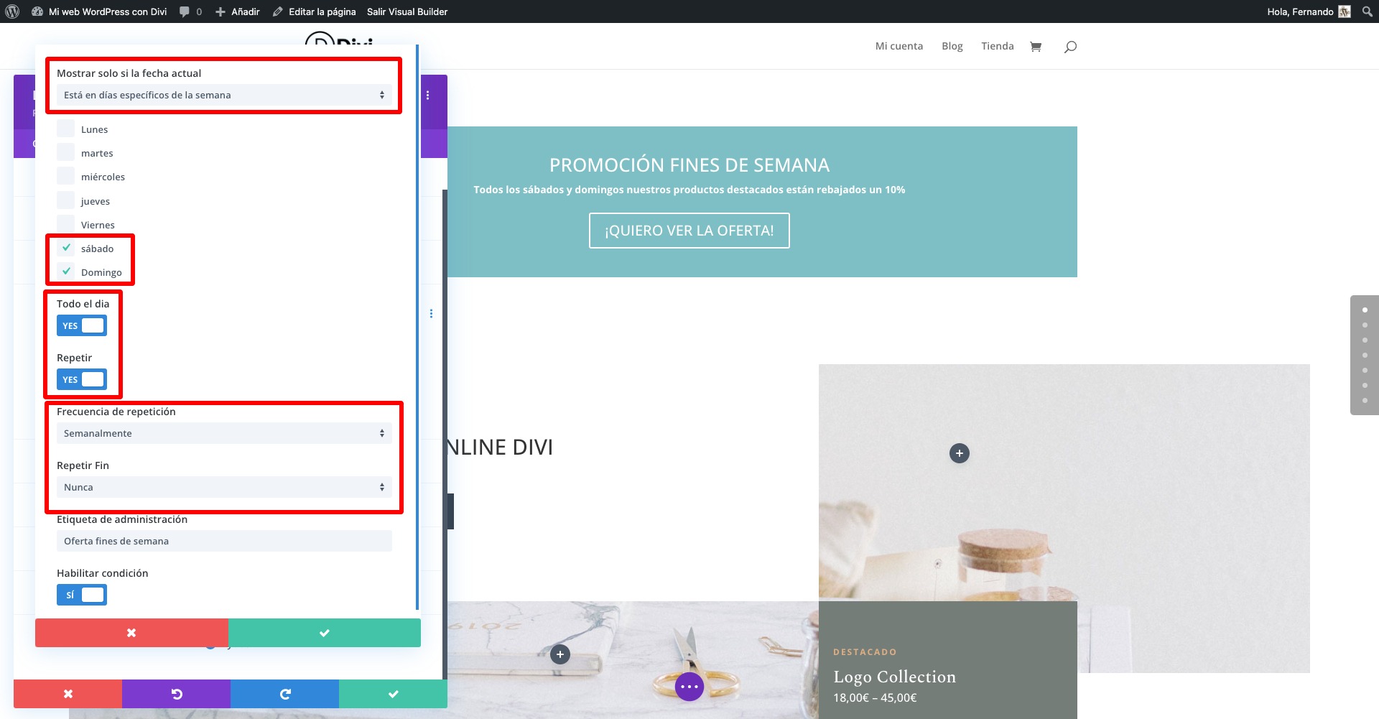Click the undo icon in bottom bar
The image size is (1379, 719).
click(176, 694)
